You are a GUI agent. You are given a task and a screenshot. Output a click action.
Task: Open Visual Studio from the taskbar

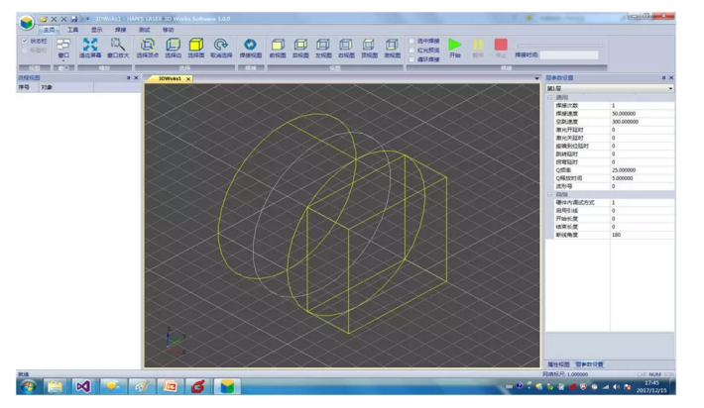click(83, 386)
